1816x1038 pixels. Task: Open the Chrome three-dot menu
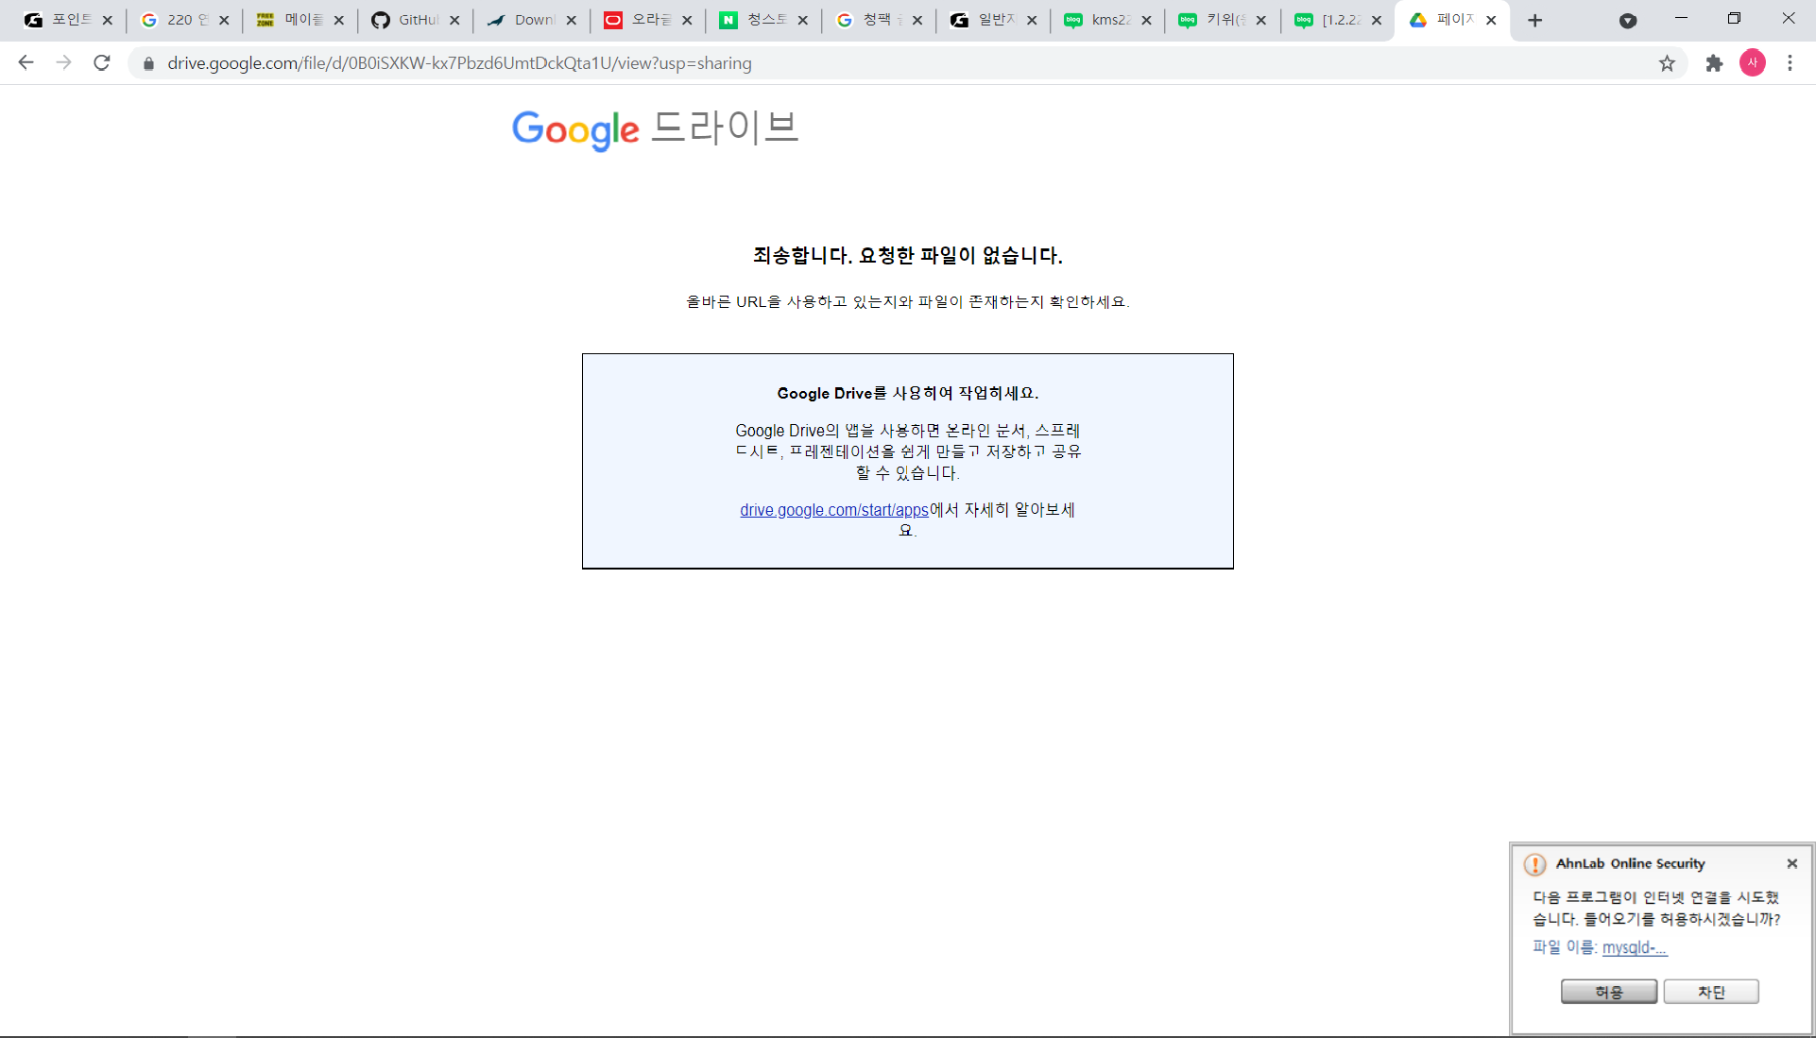click(1790, 63)
